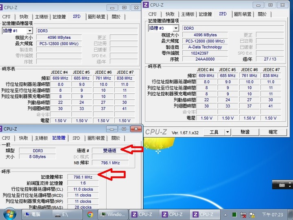The width and height of the screenshot is (293, 220).
Task: Select 關於 tab in slot #1 window
Action: tap(116, 17)
